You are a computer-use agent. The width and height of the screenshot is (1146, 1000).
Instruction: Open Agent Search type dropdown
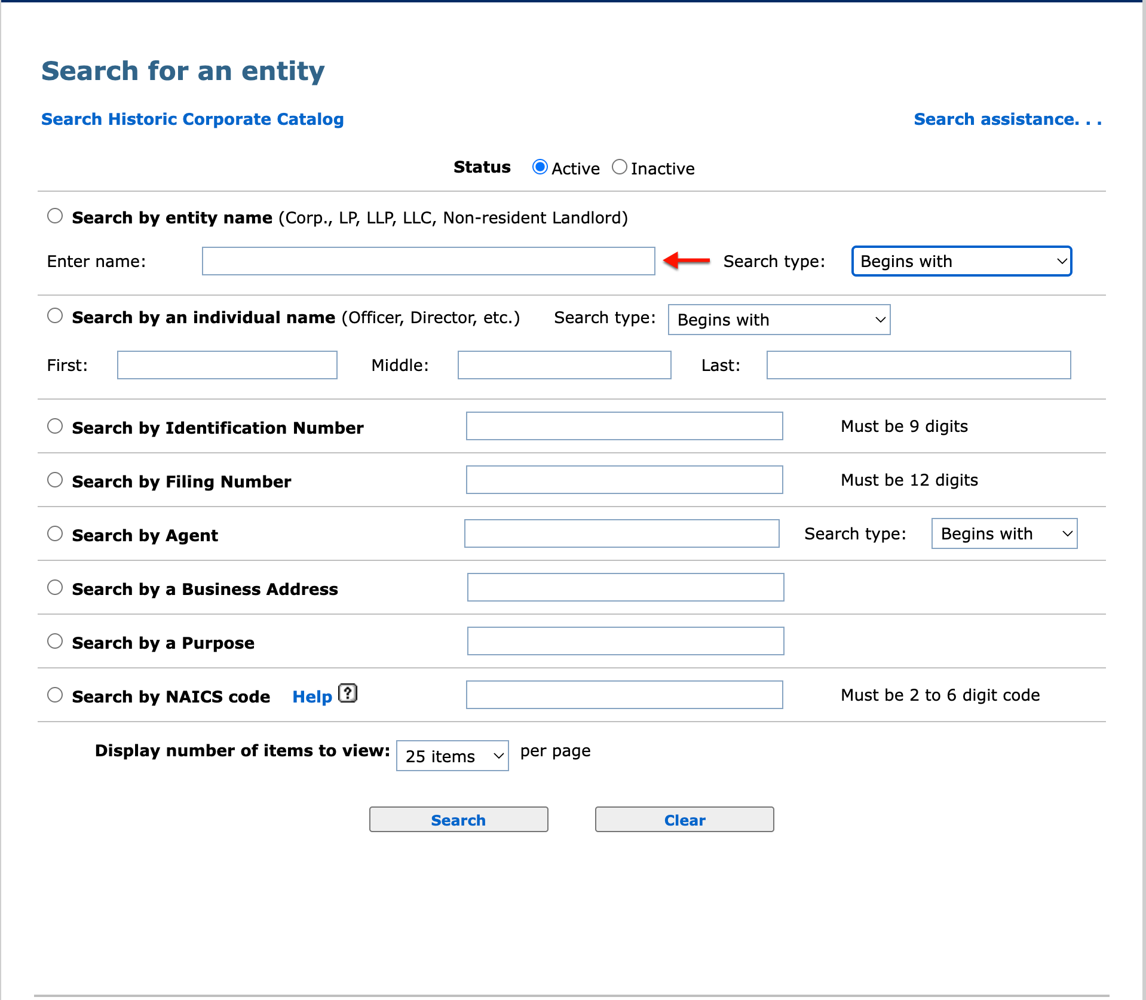1004,533
